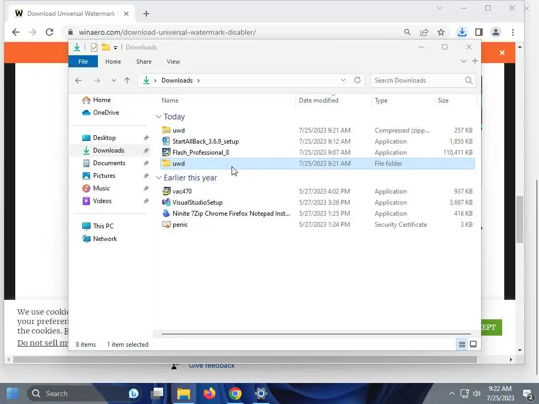Click the Explorer horizontal scrollbar
Screen dimensions: 539x404
316,334
